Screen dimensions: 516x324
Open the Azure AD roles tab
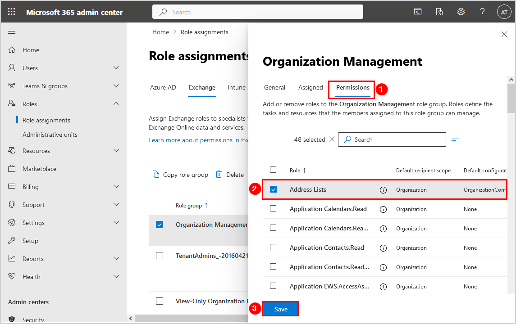click(x=163, y=88)
